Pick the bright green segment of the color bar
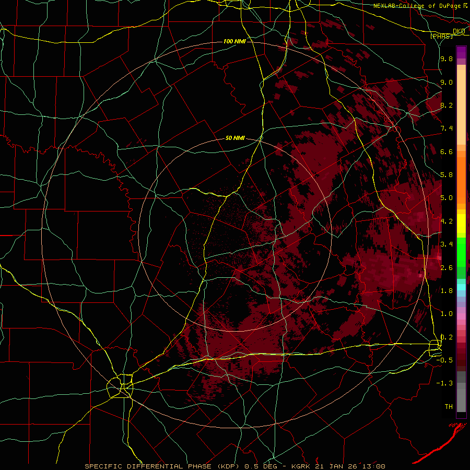Screen dimensions: 470x470 (x=461, y=252)
